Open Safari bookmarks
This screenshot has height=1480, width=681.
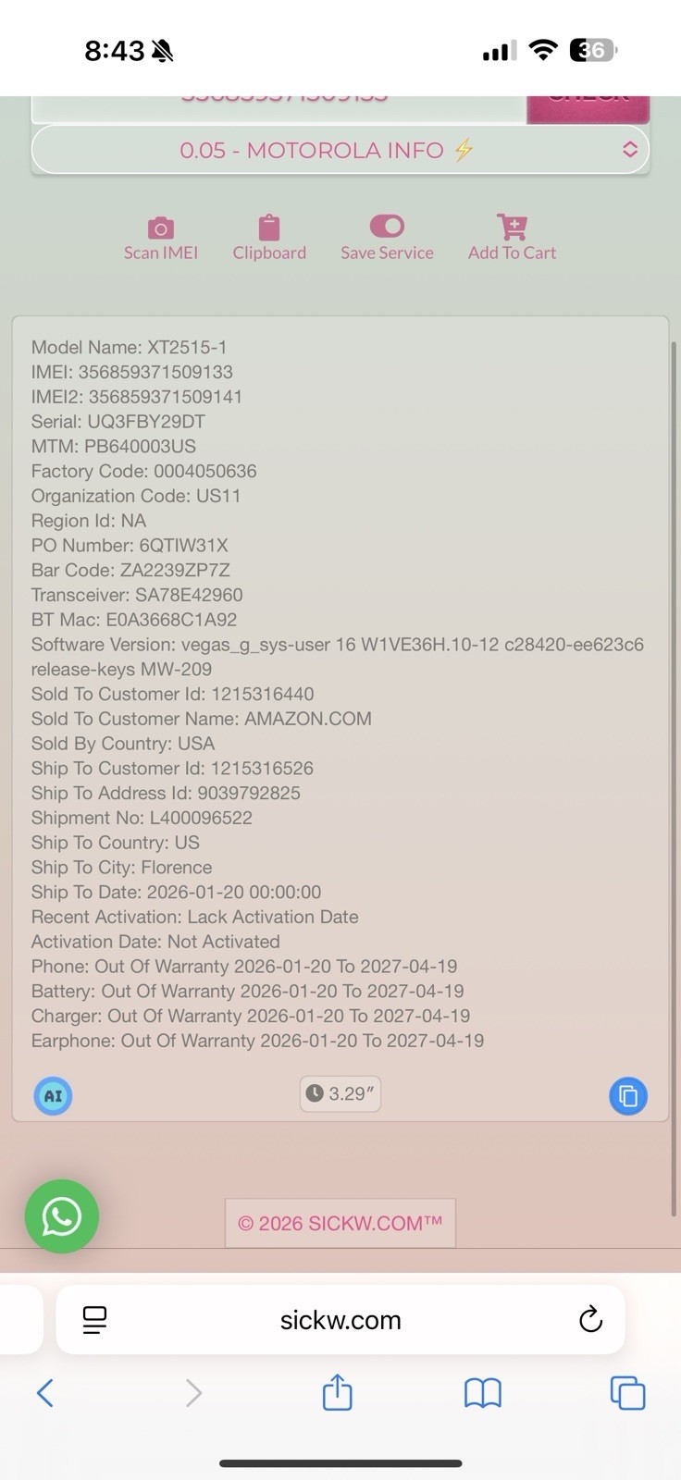coord(483,1393)
